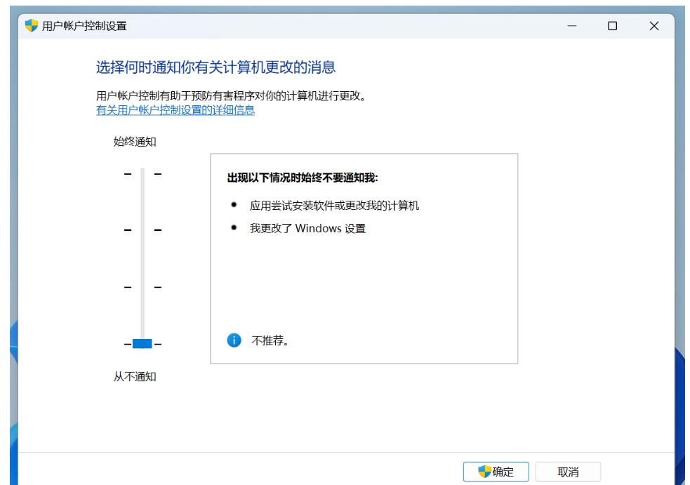
Task: Click the bullet 我更改了 Windows 设置
Action: coord(307,228)
